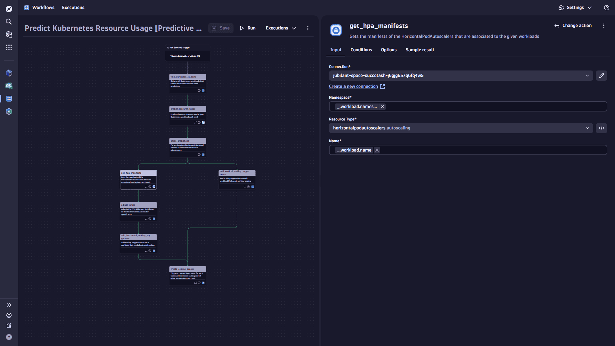
Task: Click the settings gear icon top right
Action: 562,8
